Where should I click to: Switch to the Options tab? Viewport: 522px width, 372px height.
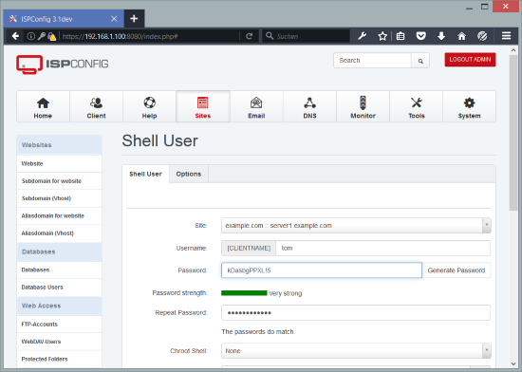pyautogui.click(x=189, y=174)
